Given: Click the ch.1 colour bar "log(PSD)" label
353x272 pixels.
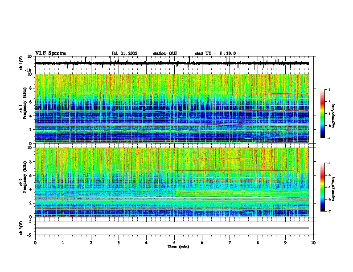Looking at the screenshot, I should pos(333,115).
